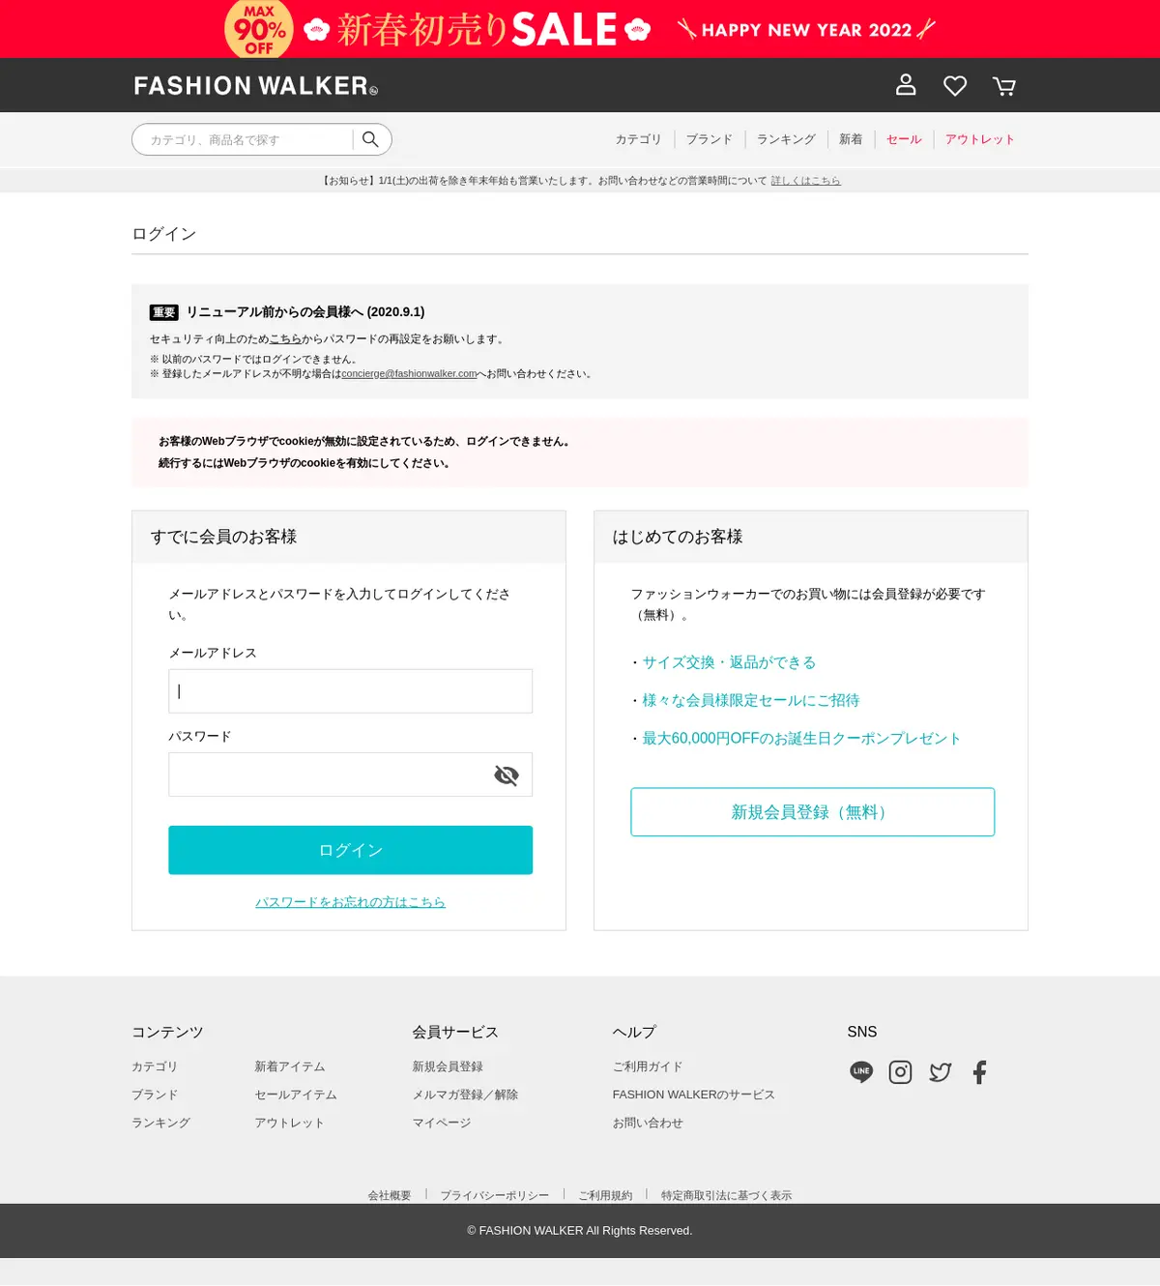This screenshot has width=1160, height=1286.
Task: Open footer マイページ link
Action: 442,1123
